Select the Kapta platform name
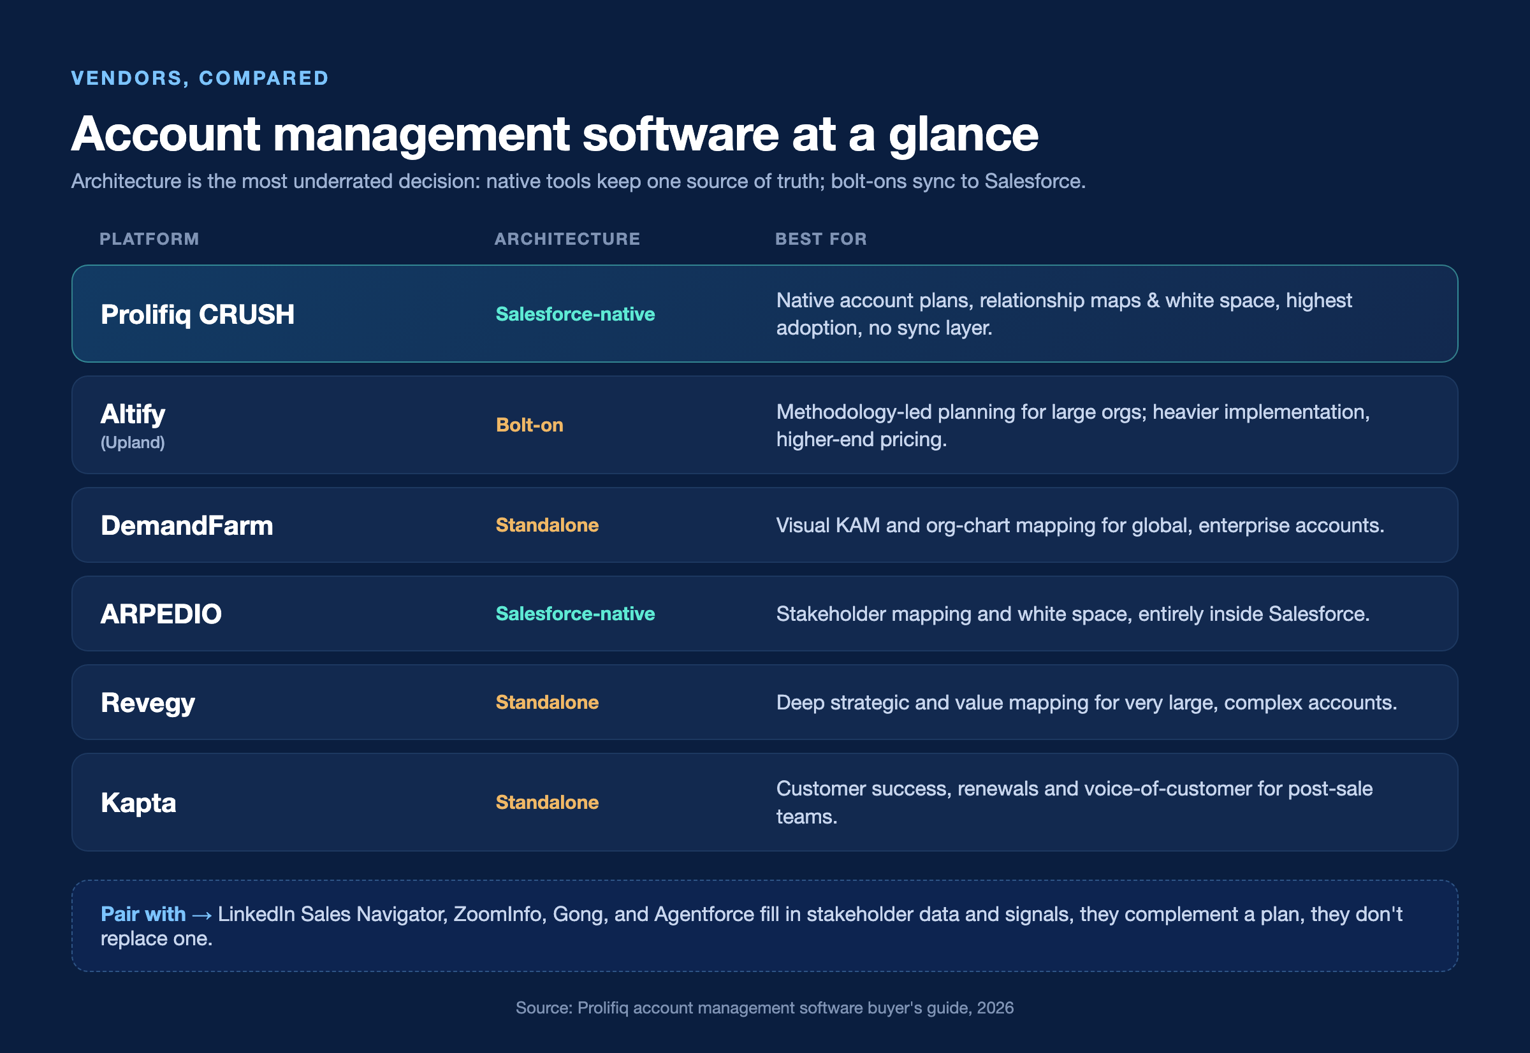 coord(138,803)
